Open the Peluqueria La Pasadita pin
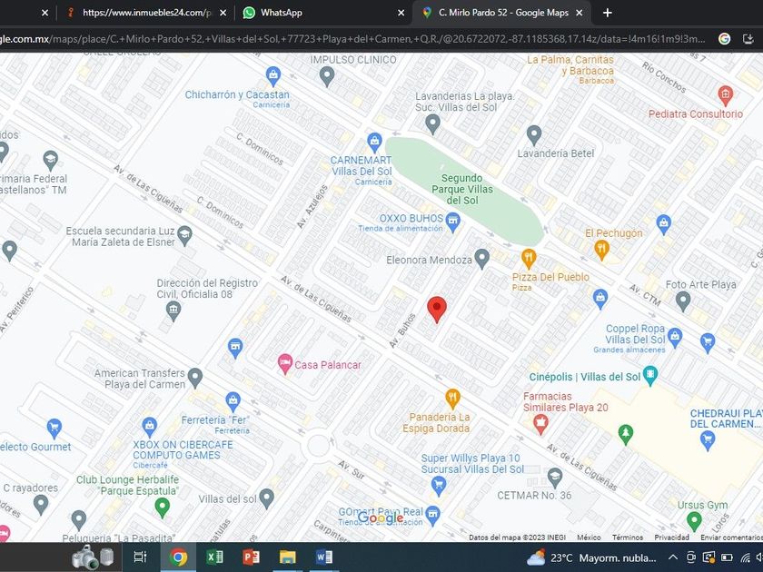 (x=79, y=521)
